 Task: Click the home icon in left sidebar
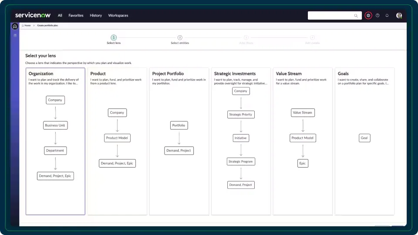click(15, 27)
